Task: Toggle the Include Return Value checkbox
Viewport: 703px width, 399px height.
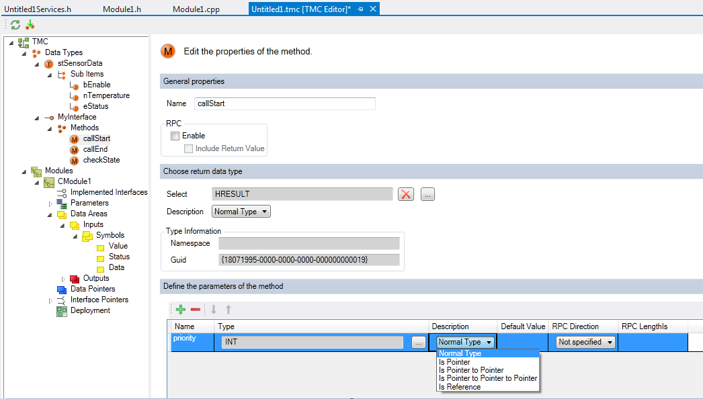Action: click(x=189, y=148)
